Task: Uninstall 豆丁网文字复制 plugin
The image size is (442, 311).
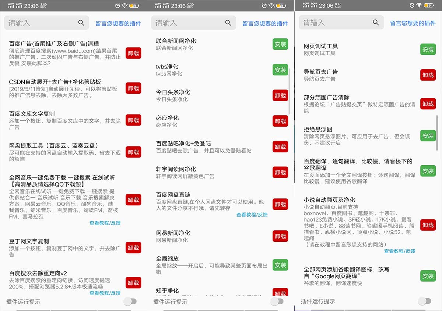Action: pyautogui.click(x=133, y=248)
